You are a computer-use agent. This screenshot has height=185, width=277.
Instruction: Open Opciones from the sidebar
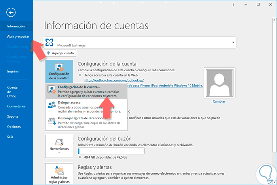click(x=14, y=126)
